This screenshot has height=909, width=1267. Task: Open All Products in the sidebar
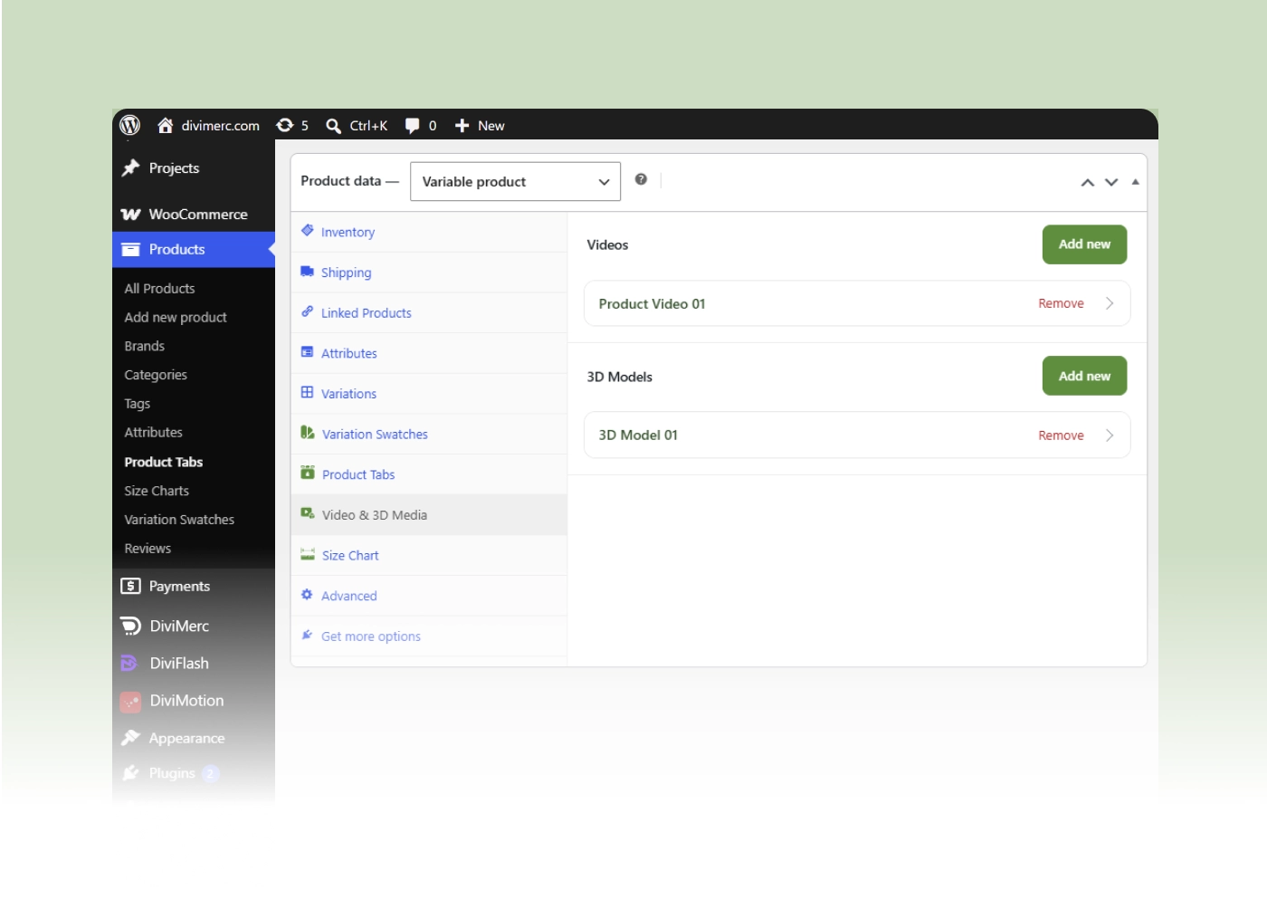[x=159, y=289]
